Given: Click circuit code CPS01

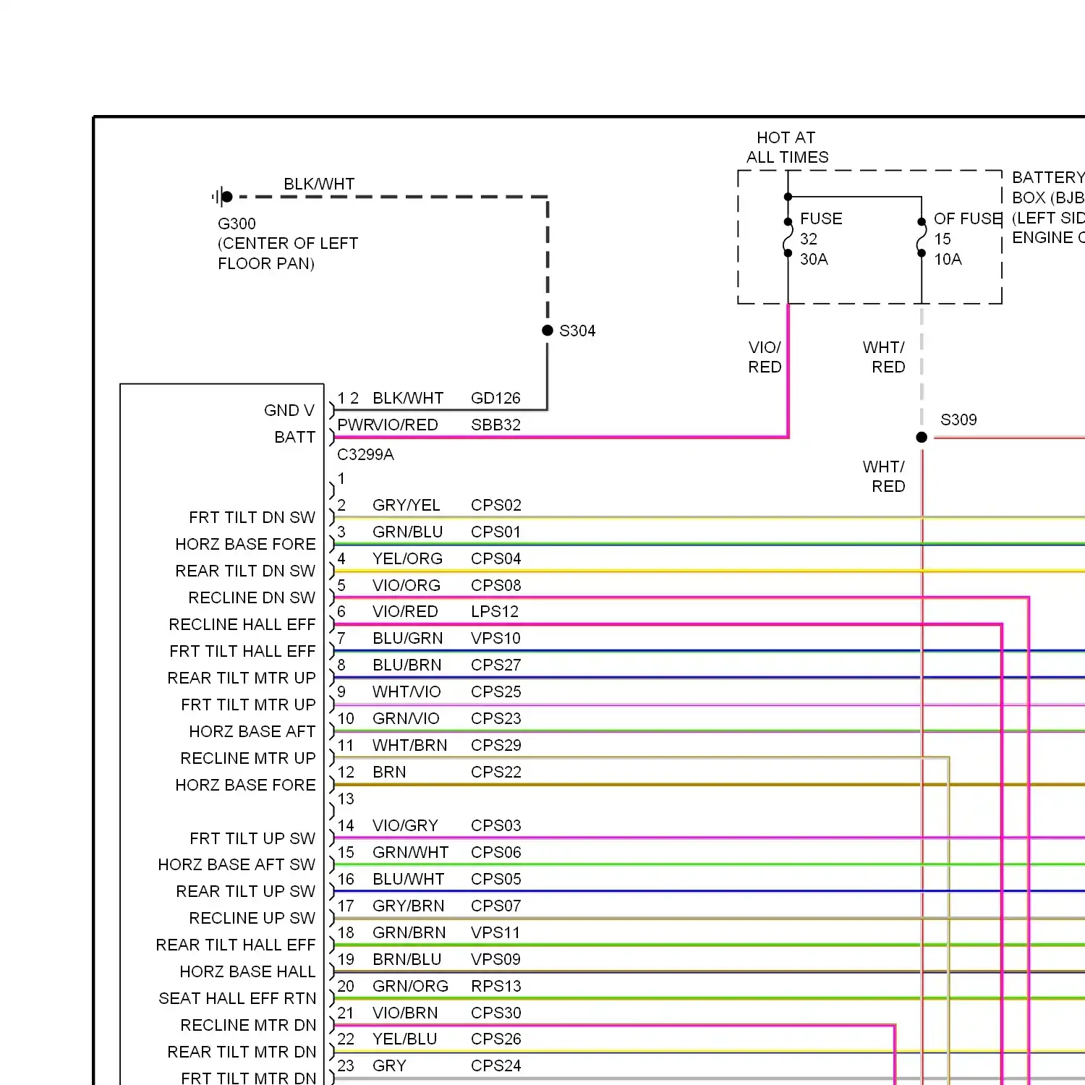Looking at the screenshot, I should click(495, 532).
